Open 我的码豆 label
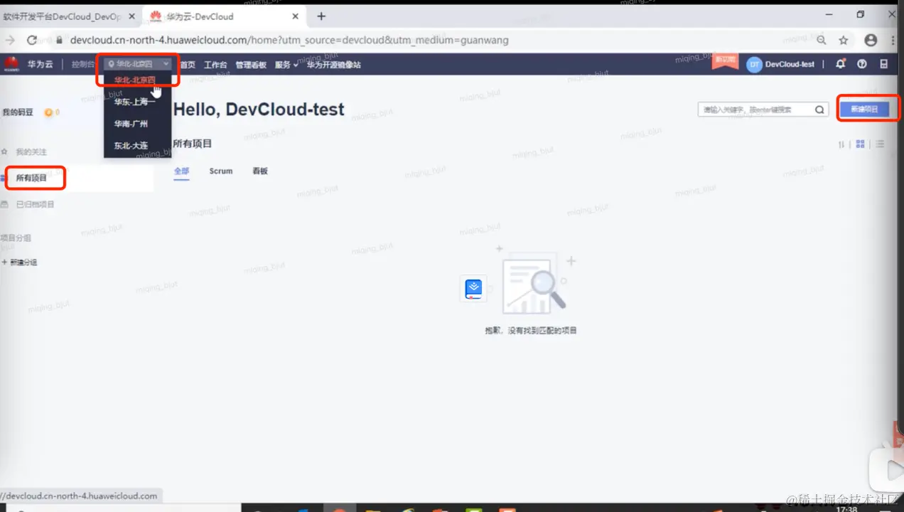Viewport: 904px width, 512px height. (18, 112)
